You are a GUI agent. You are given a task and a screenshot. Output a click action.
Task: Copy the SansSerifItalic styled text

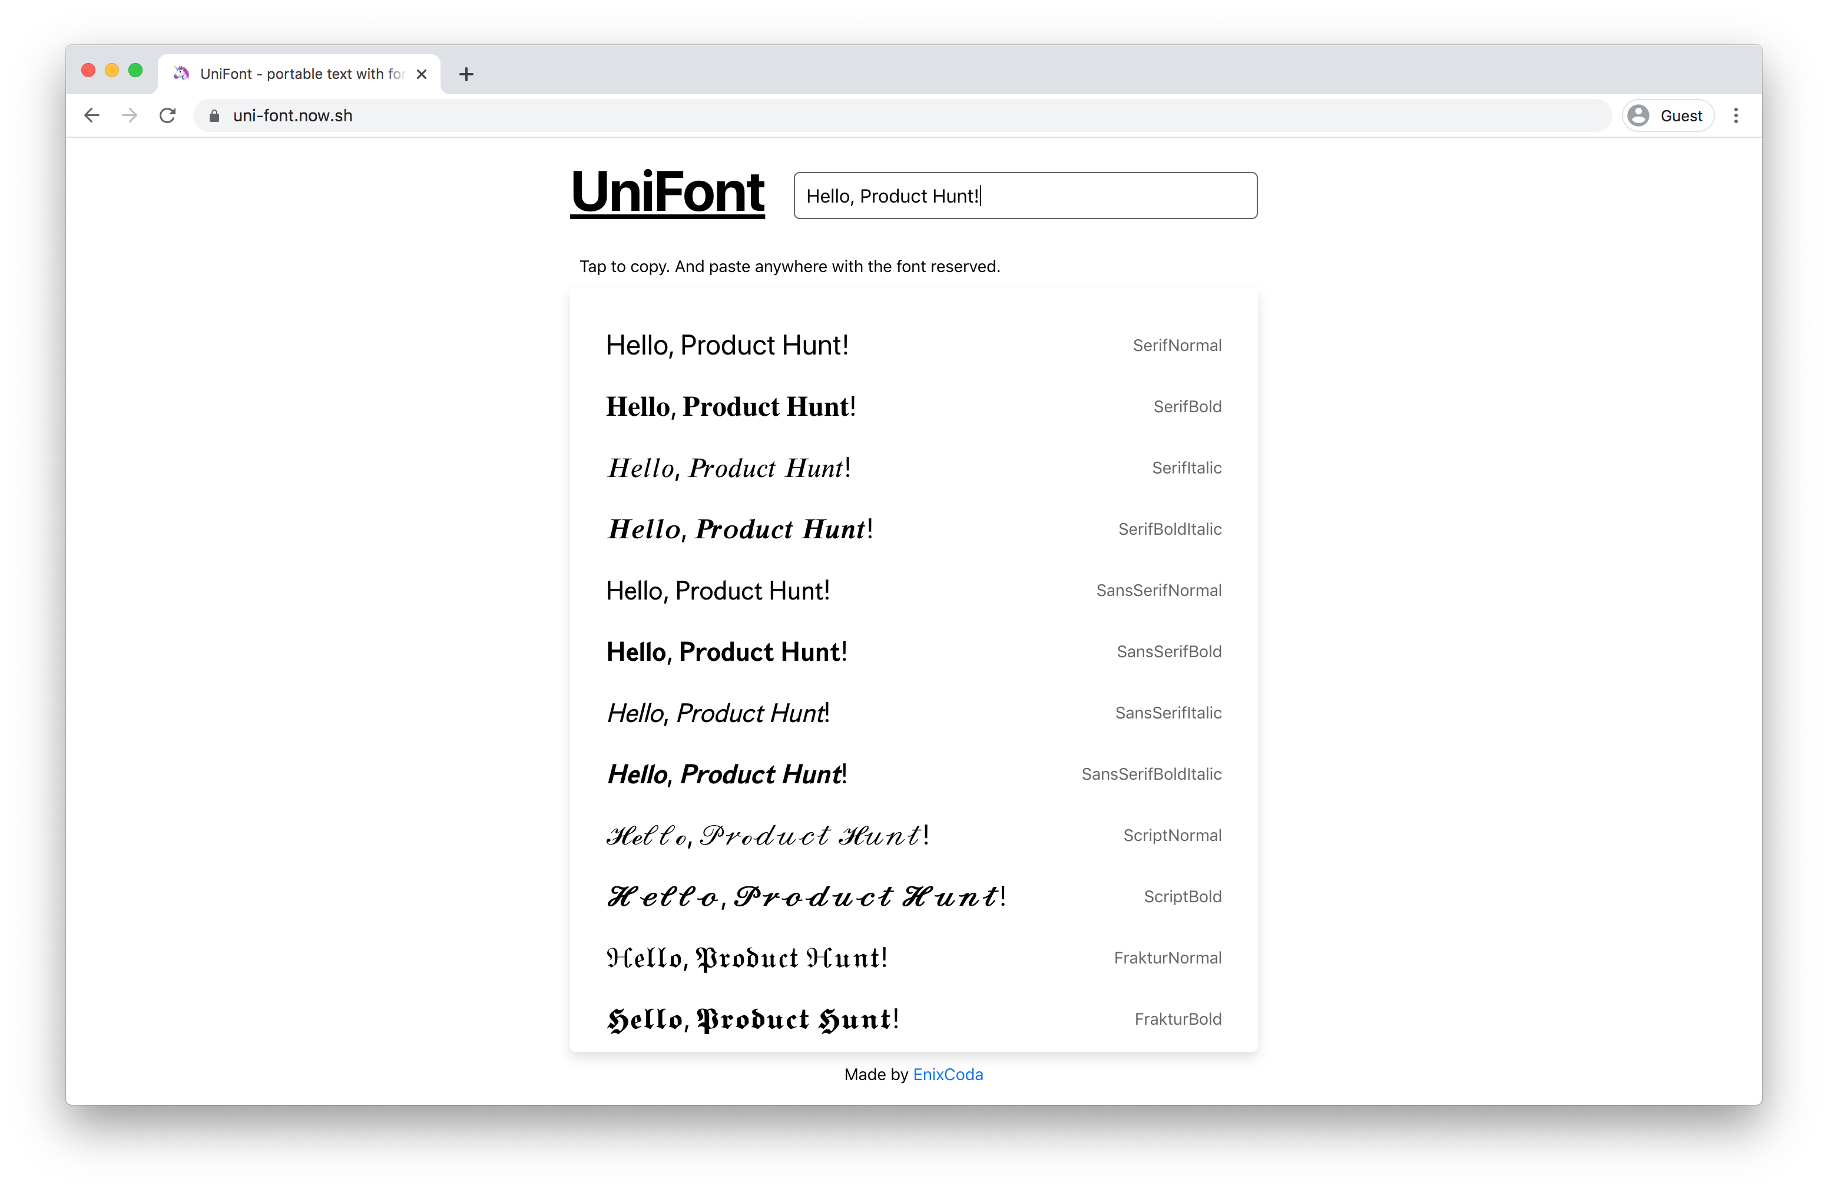pyautogui.click(x=717, y=713)
